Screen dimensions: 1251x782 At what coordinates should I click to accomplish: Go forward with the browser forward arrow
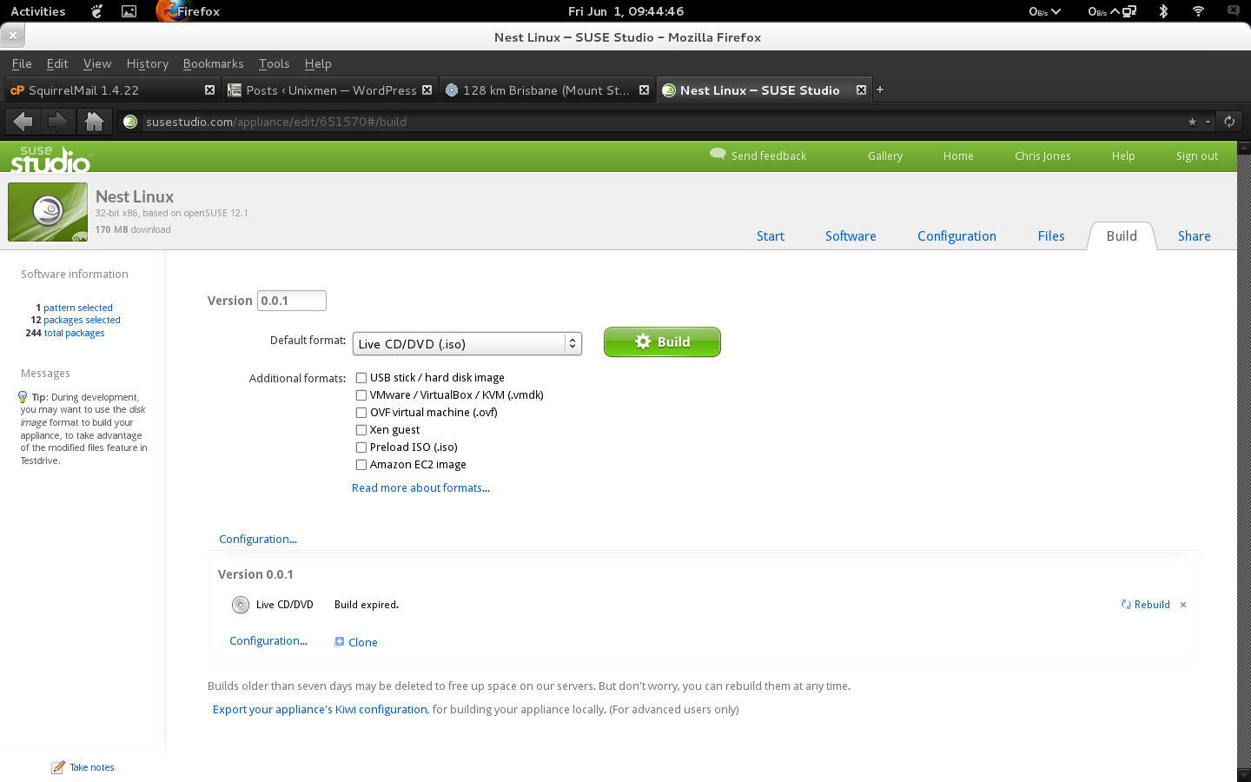pos(57,122)
